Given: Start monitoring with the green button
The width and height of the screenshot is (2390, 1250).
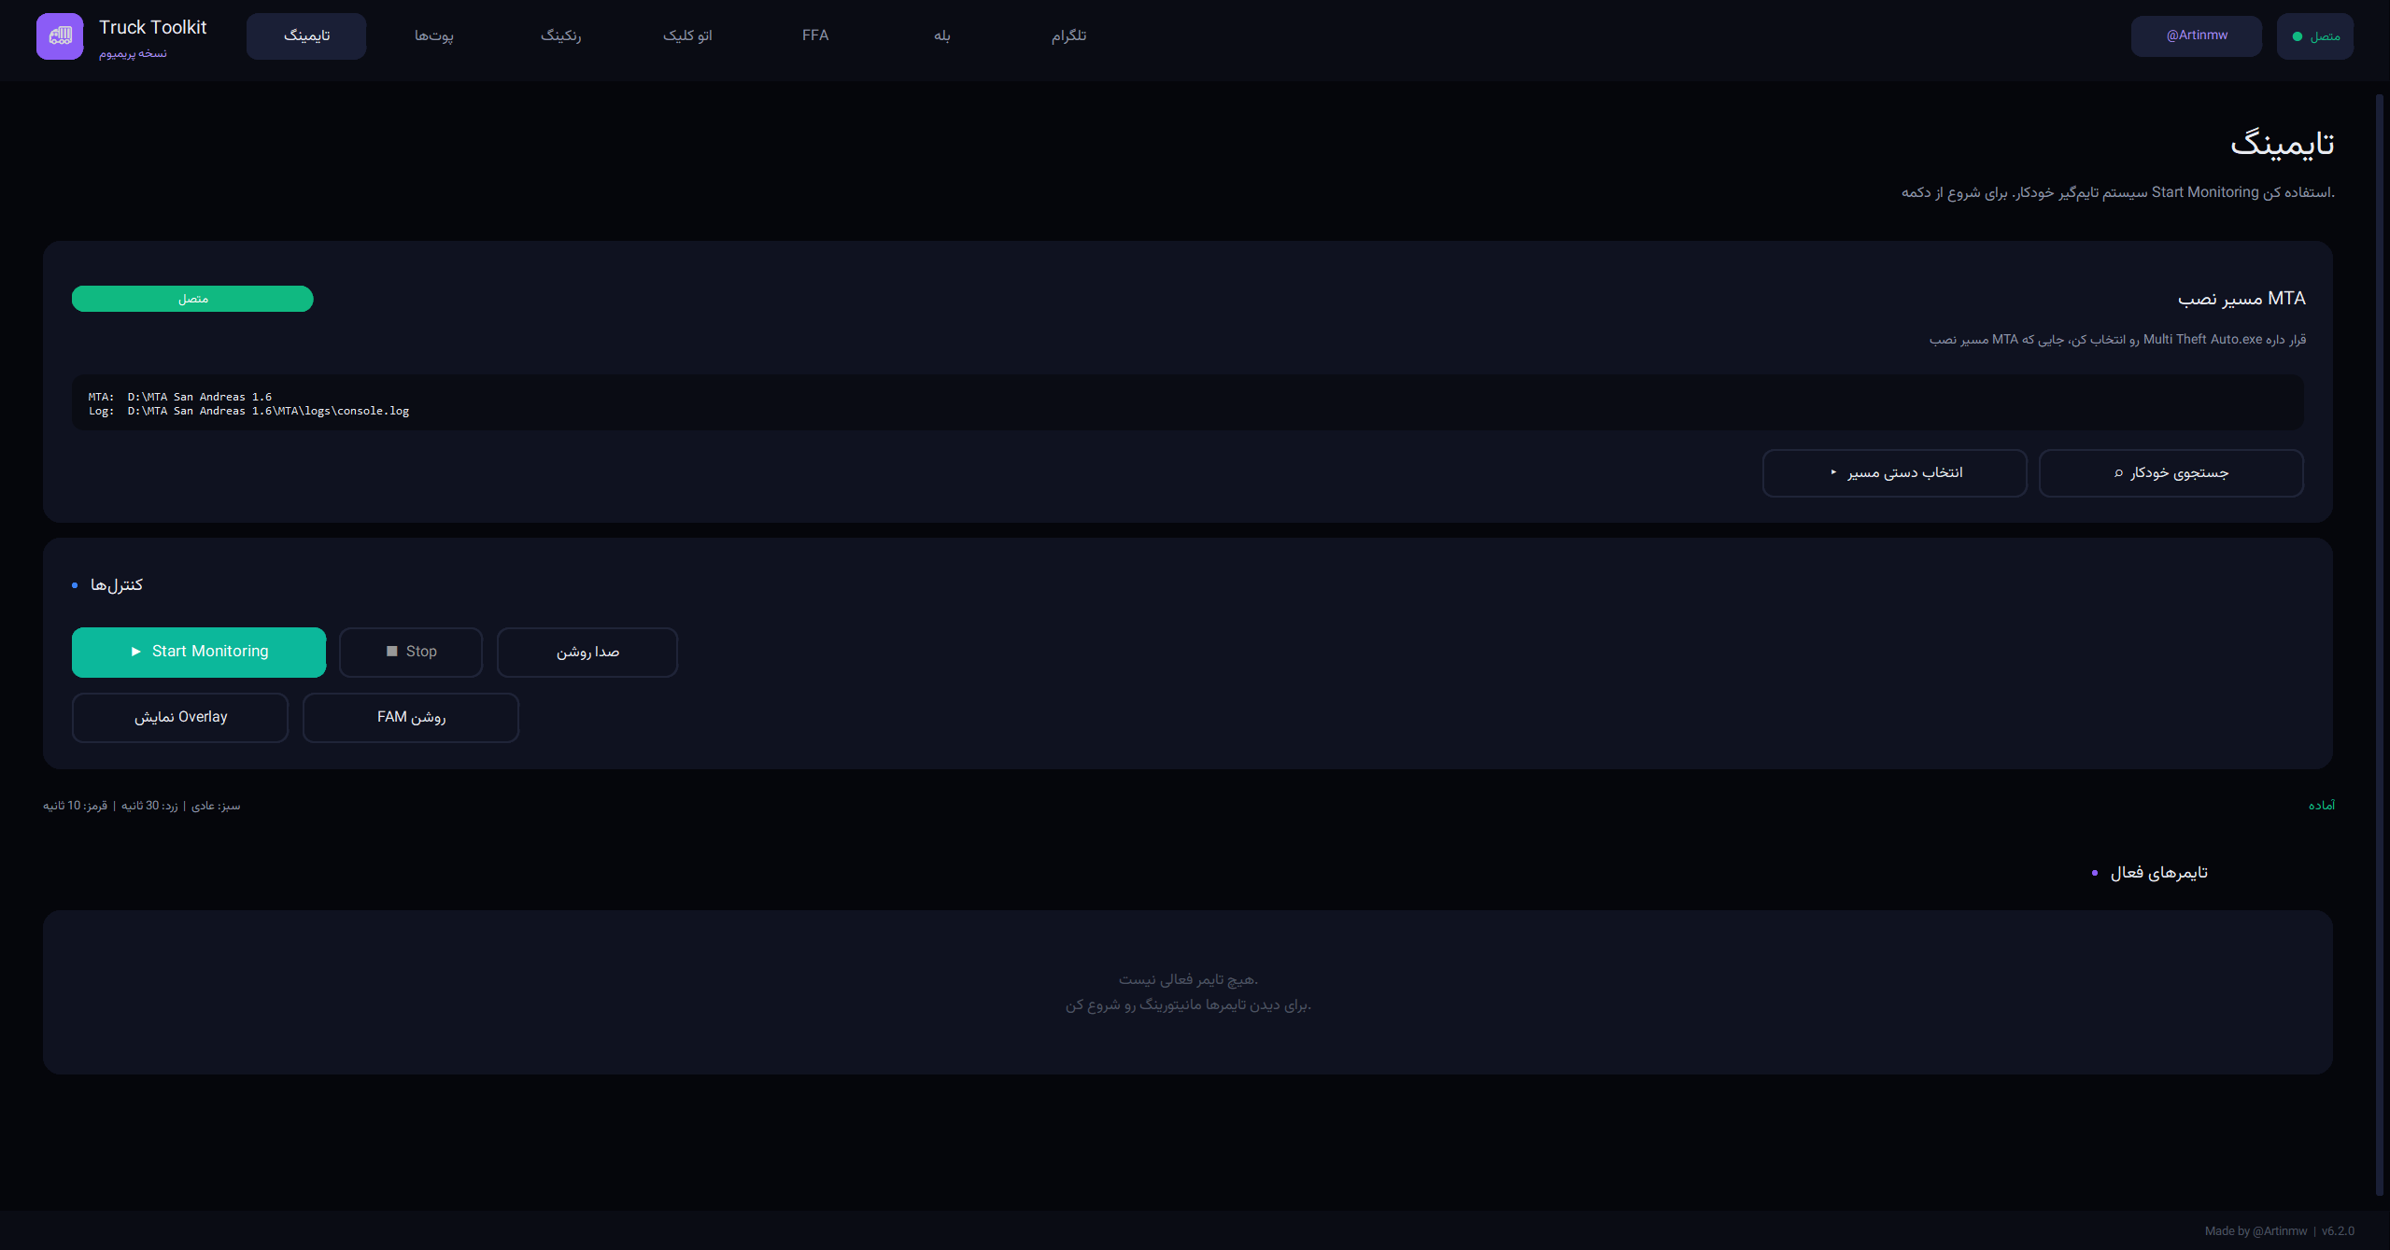Looking at the screenshot, I should (199, 652).
